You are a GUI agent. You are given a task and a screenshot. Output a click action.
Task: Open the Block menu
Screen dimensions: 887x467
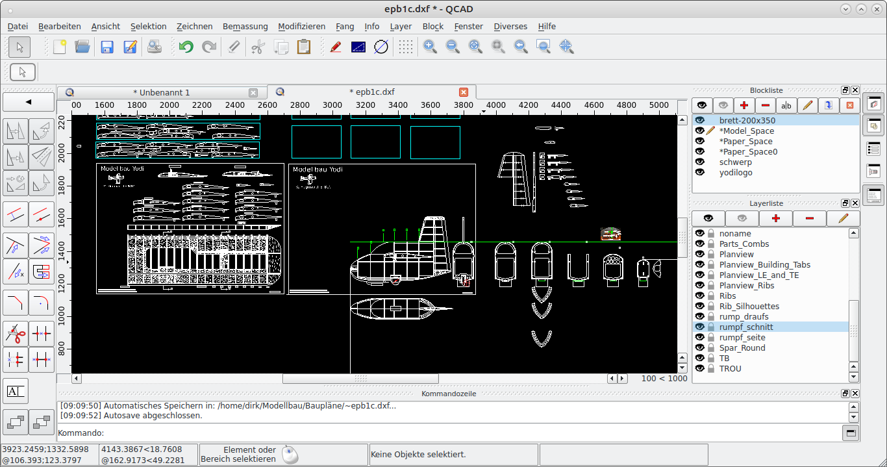(x=433, y=26)
